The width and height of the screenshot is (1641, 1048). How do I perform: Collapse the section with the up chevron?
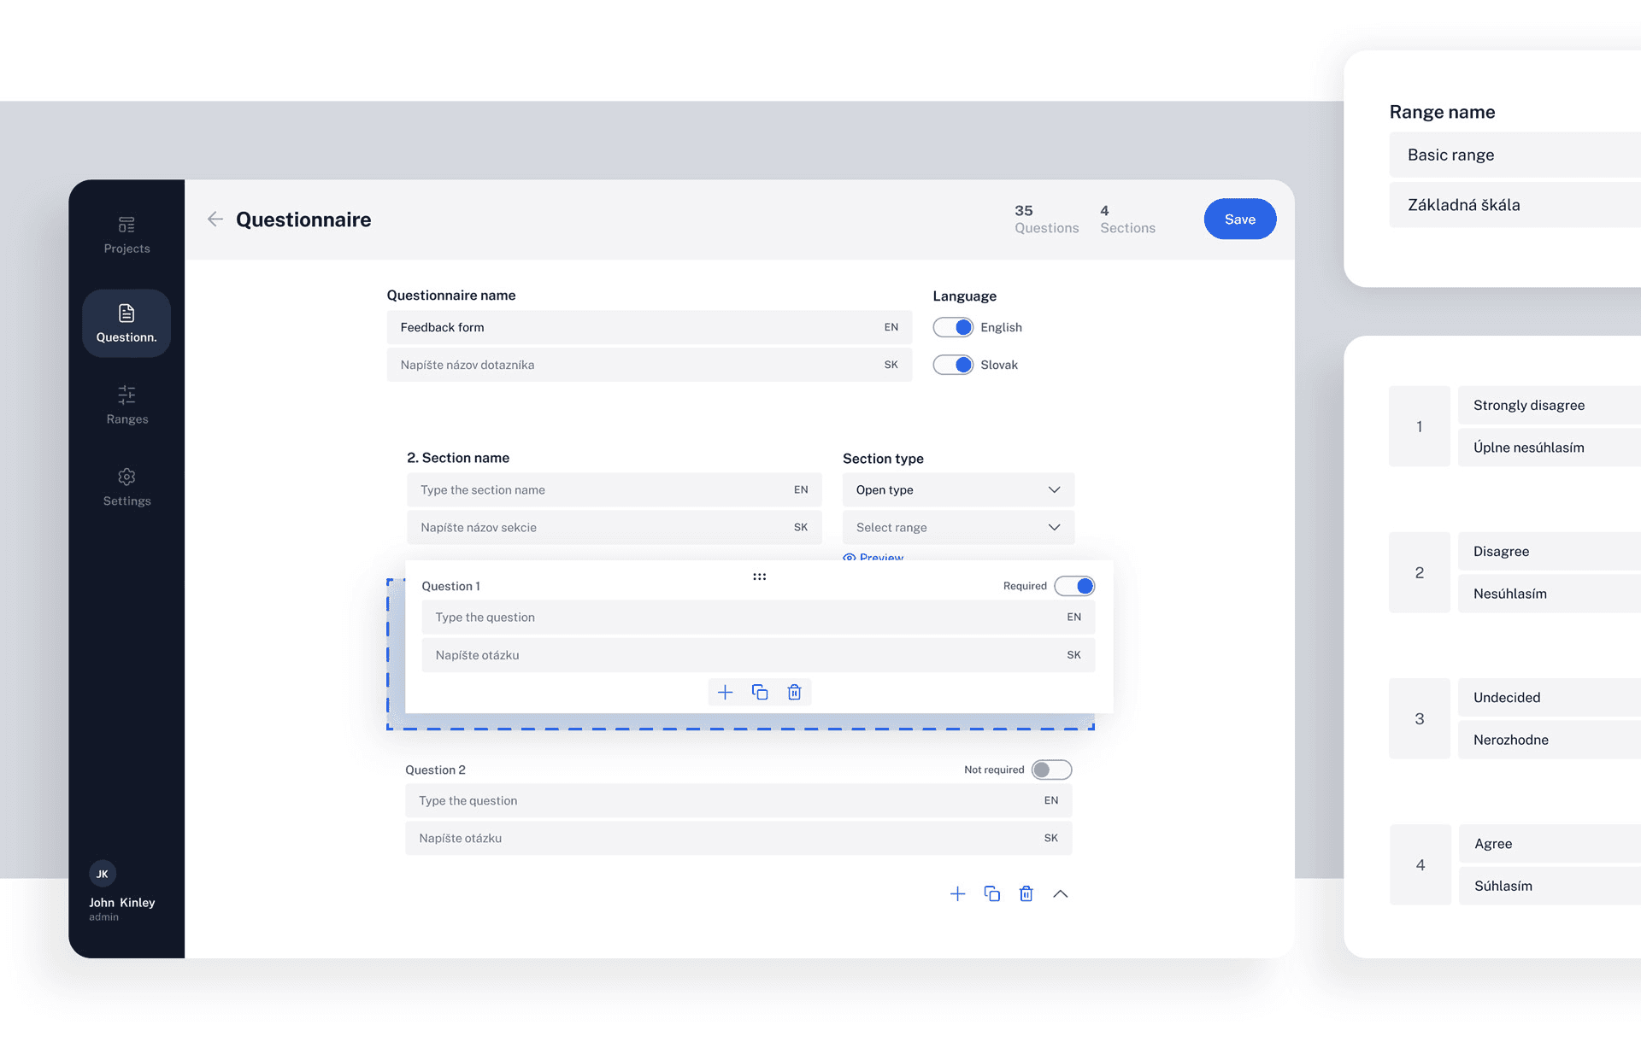click(x=1061, y=893)
